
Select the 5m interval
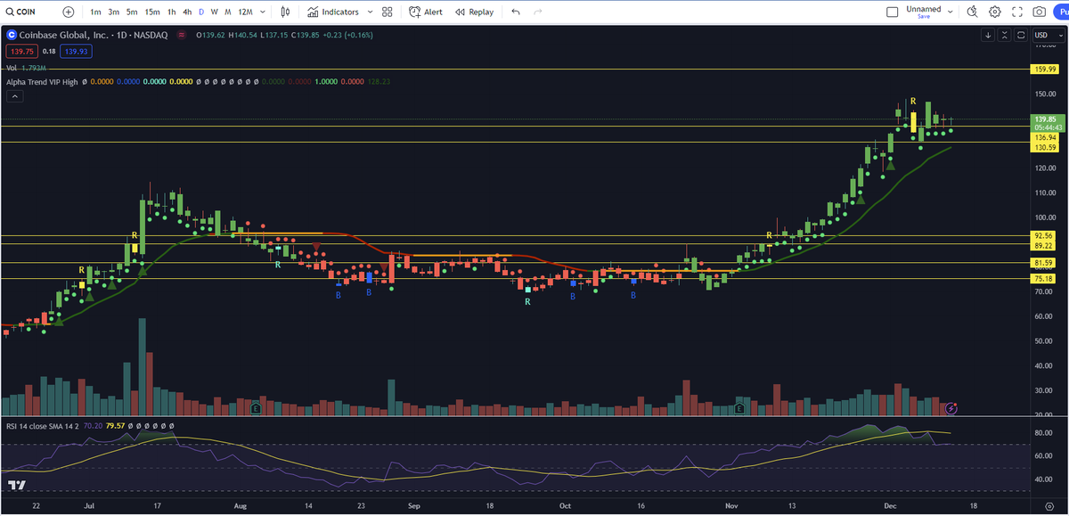click(x=132, y=12)
